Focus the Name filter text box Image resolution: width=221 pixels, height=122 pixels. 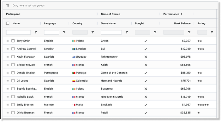[18, 32]
